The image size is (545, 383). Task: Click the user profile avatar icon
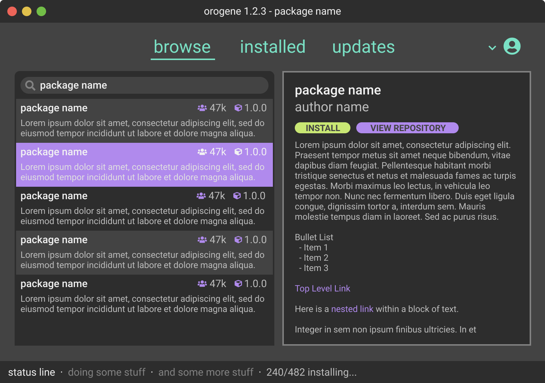(x=512, y=47)
